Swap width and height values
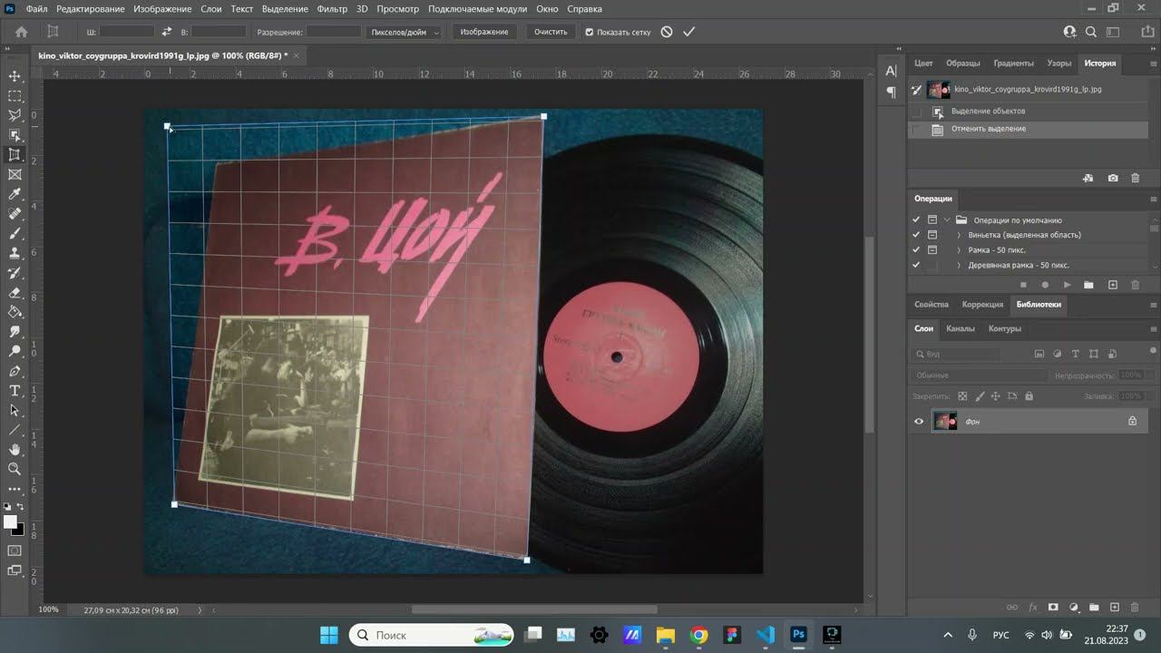The image size is (1161, 653). (166, 32)
